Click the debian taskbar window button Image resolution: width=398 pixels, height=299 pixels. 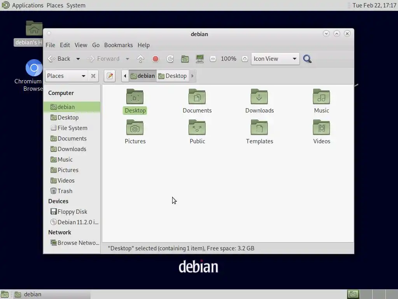pyautogui.click(x=52, y=294)
